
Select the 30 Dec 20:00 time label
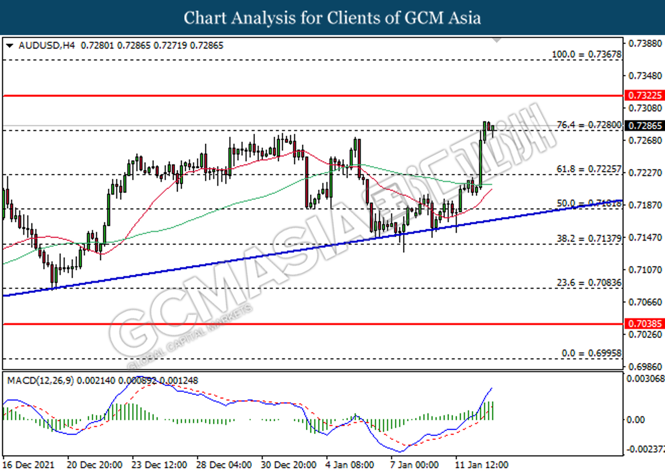point(289,465)
